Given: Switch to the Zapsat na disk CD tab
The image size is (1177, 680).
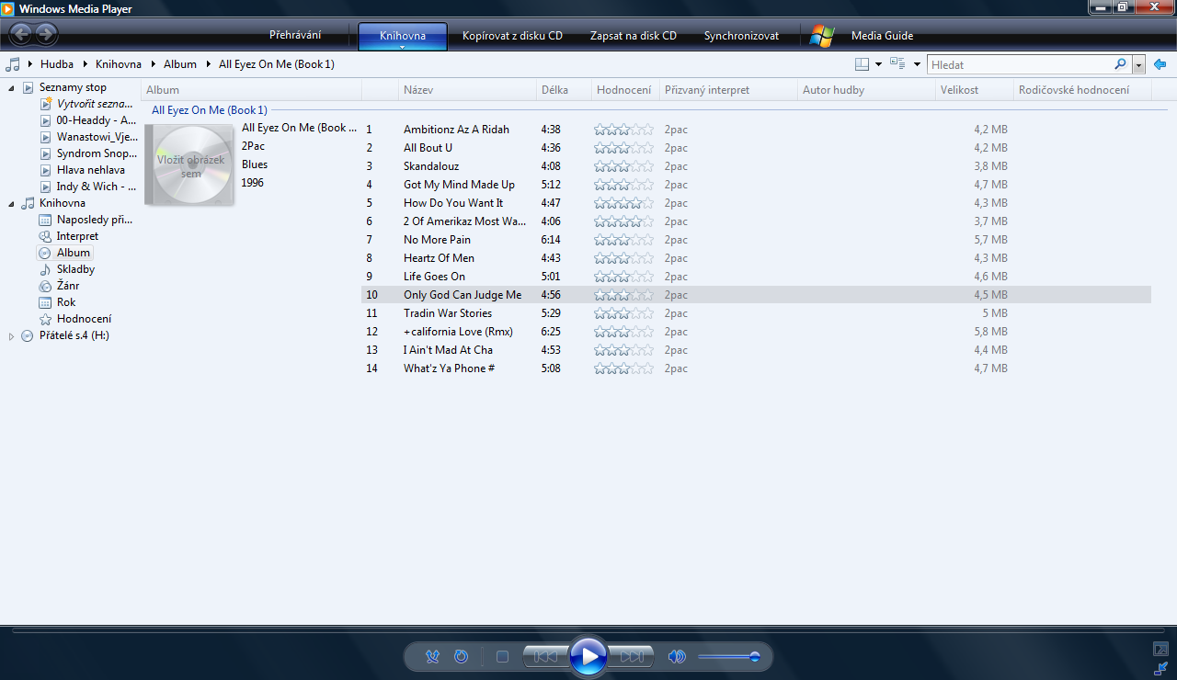Looking at the screenshot, I should click(634, 36).
